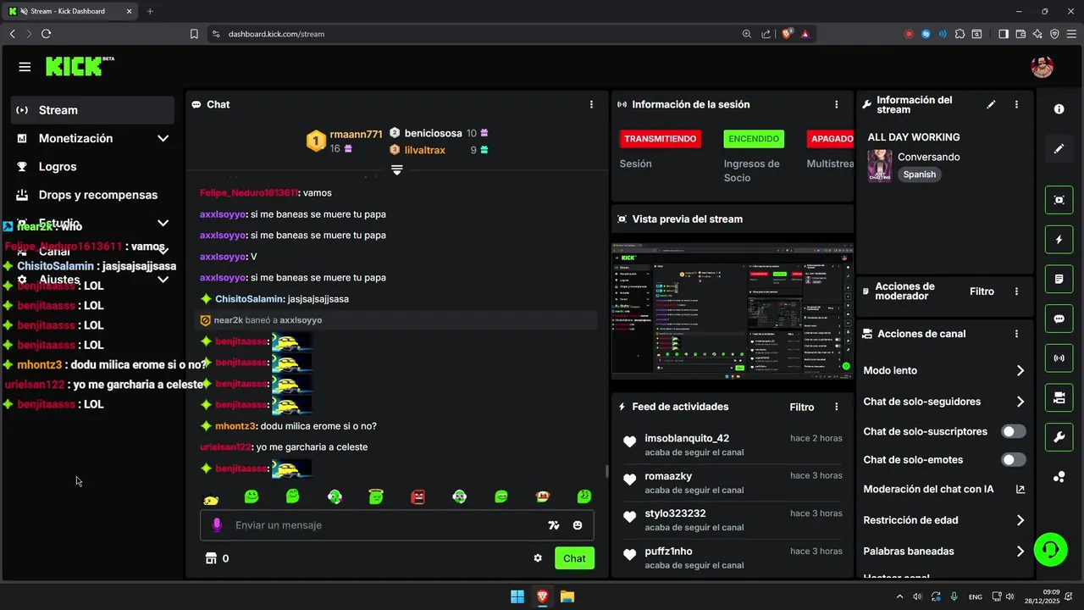
Task: Open Palabras baneadas options arrow
Action: point(1020,552)
